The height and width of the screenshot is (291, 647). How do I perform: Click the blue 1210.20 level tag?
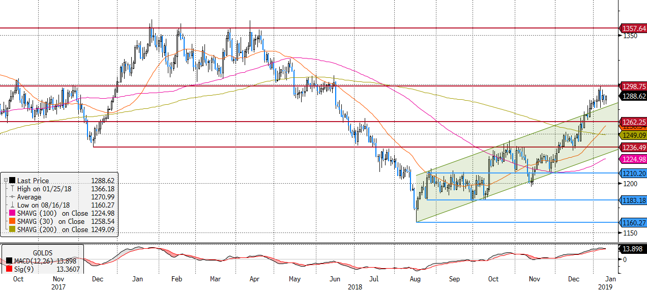point(632,173)
